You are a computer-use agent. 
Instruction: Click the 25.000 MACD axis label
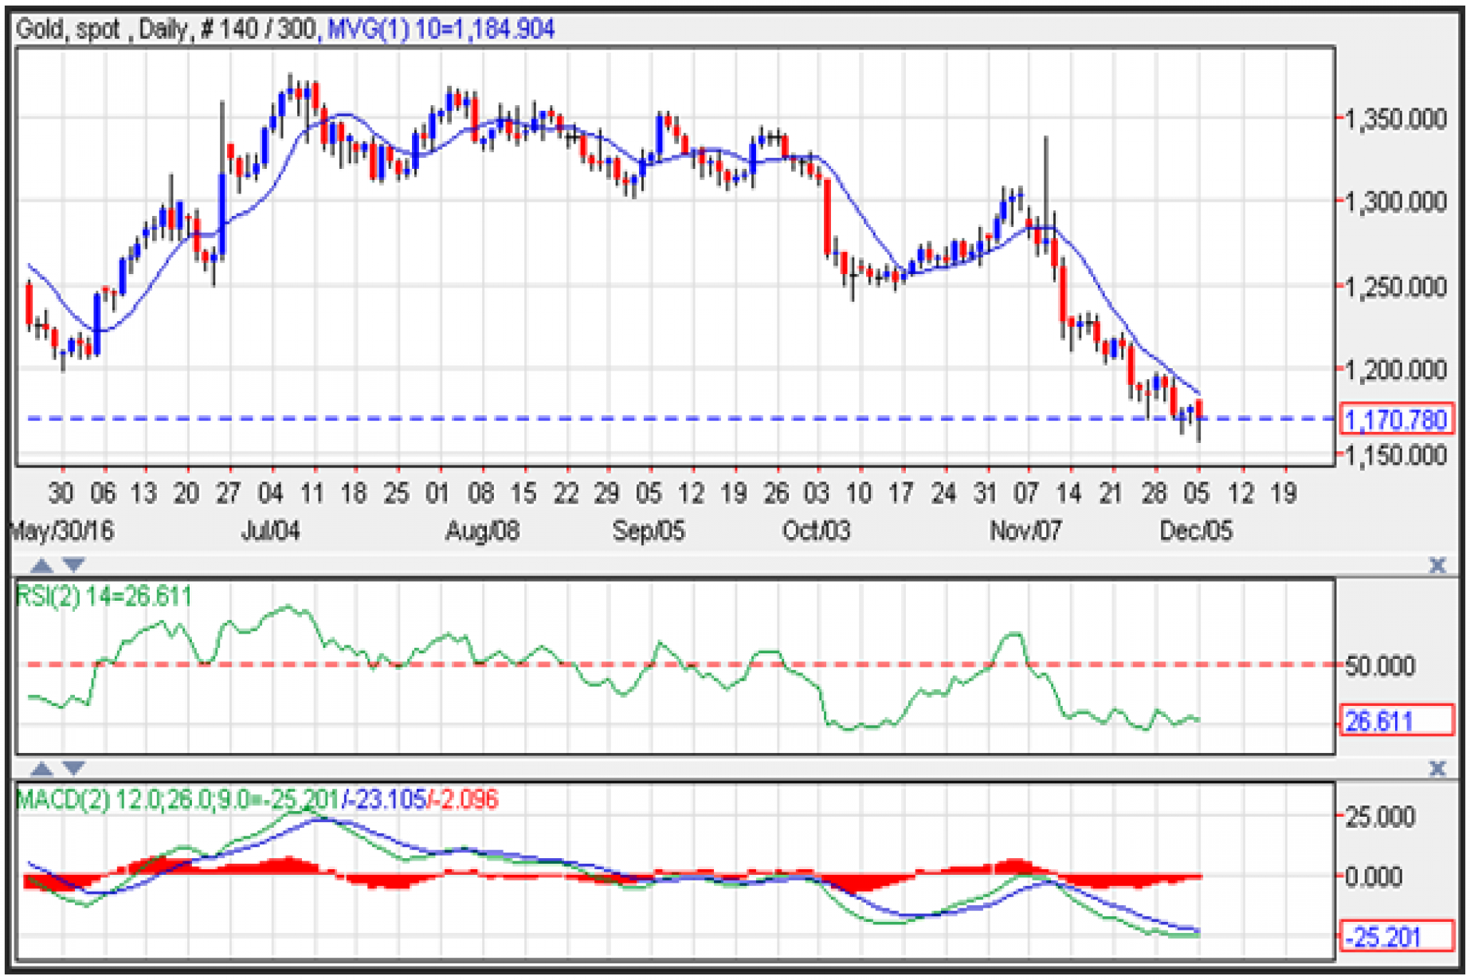[1380, 817]
